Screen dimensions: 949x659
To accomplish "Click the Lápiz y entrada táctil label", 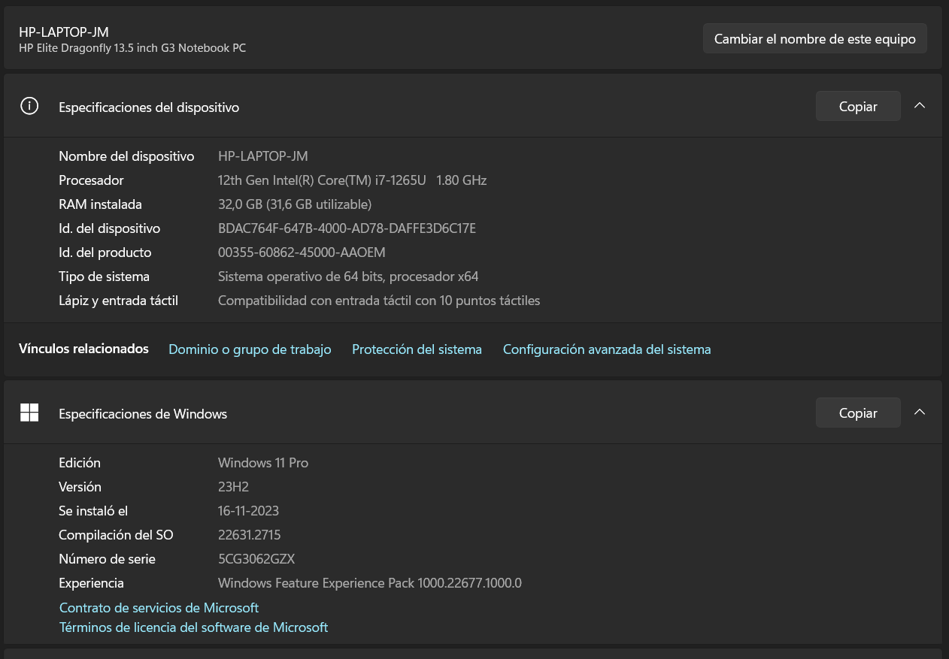I will coord(119,301).
